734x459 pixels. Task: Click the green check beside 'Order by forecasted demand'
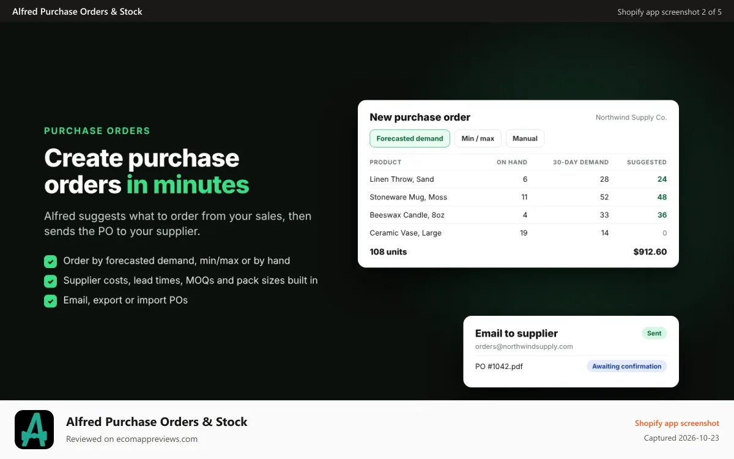(50, 261)
